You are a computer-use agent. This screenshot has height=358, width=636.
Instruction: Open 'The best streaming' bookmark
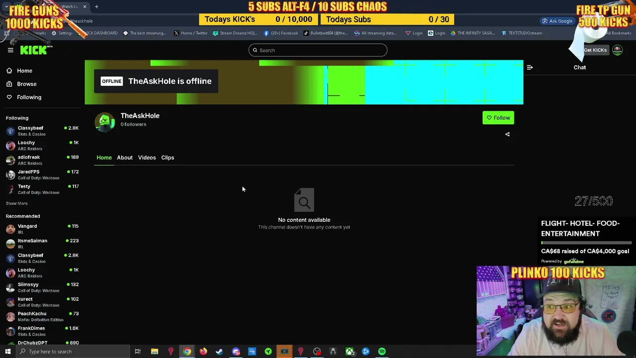pos(145,33)
